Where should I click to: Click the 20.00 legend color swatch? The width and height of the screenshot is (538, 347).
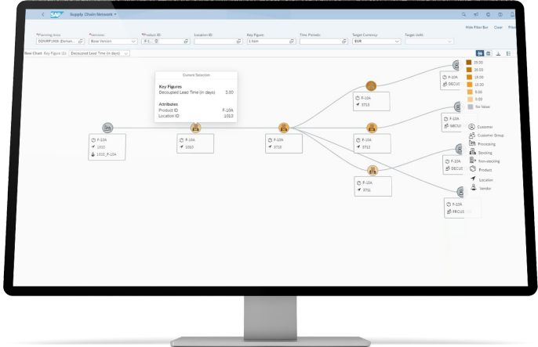coord(469,70)
